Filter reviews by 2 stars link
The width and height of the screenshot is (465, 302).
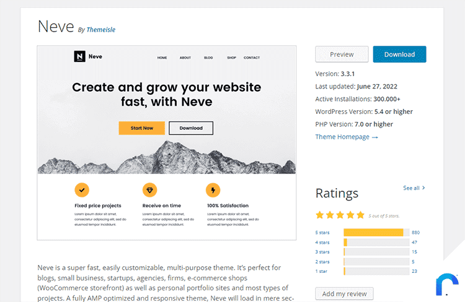[x=322, y=262]
